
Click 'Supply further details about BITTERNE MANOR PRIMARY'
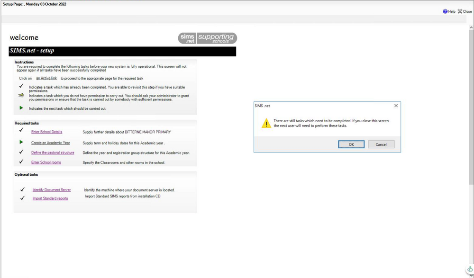pyautogui.click(x=127, y=132)
